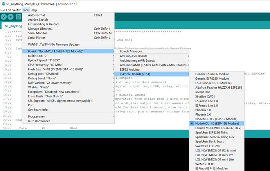Choose Archive Sketch
270x171 pixels.
click(x=68, y=20)
